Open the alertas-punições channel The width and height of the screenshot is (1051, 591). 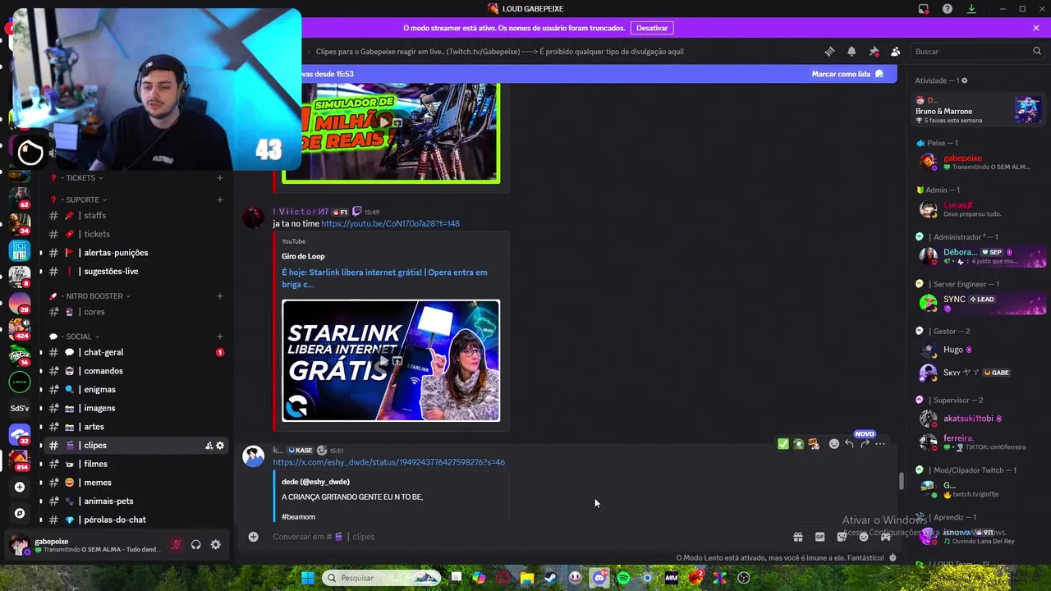pyautogui.click(x=135, y=253)
